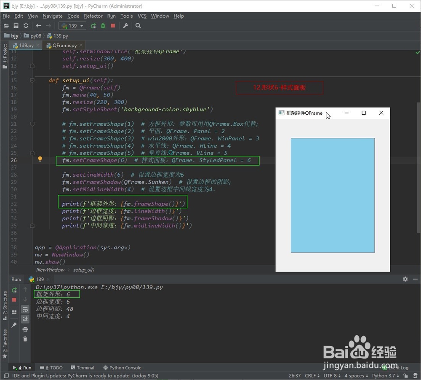Screen dimensions: 421x380
Task: Open the Favorites tool window
Action: pyautogui.click(x=5, y=344)
